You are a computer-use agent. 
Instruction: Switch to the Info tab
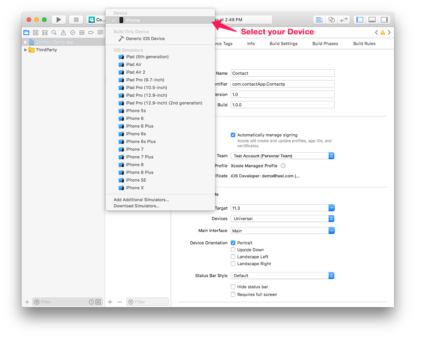click(251, 44)
